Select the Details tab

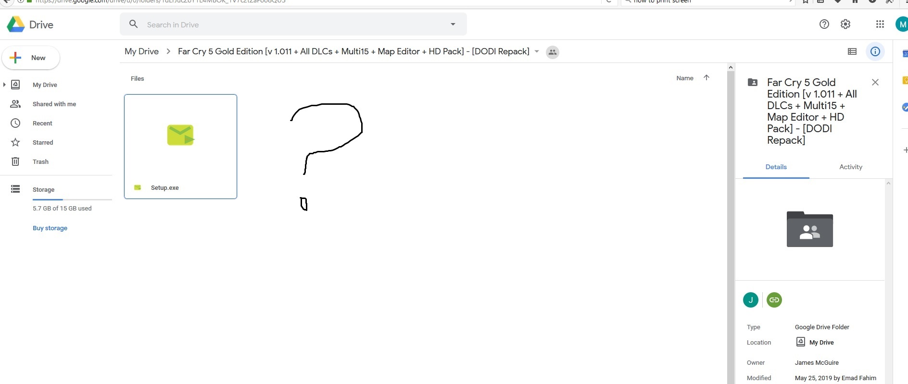coord(776,167)
